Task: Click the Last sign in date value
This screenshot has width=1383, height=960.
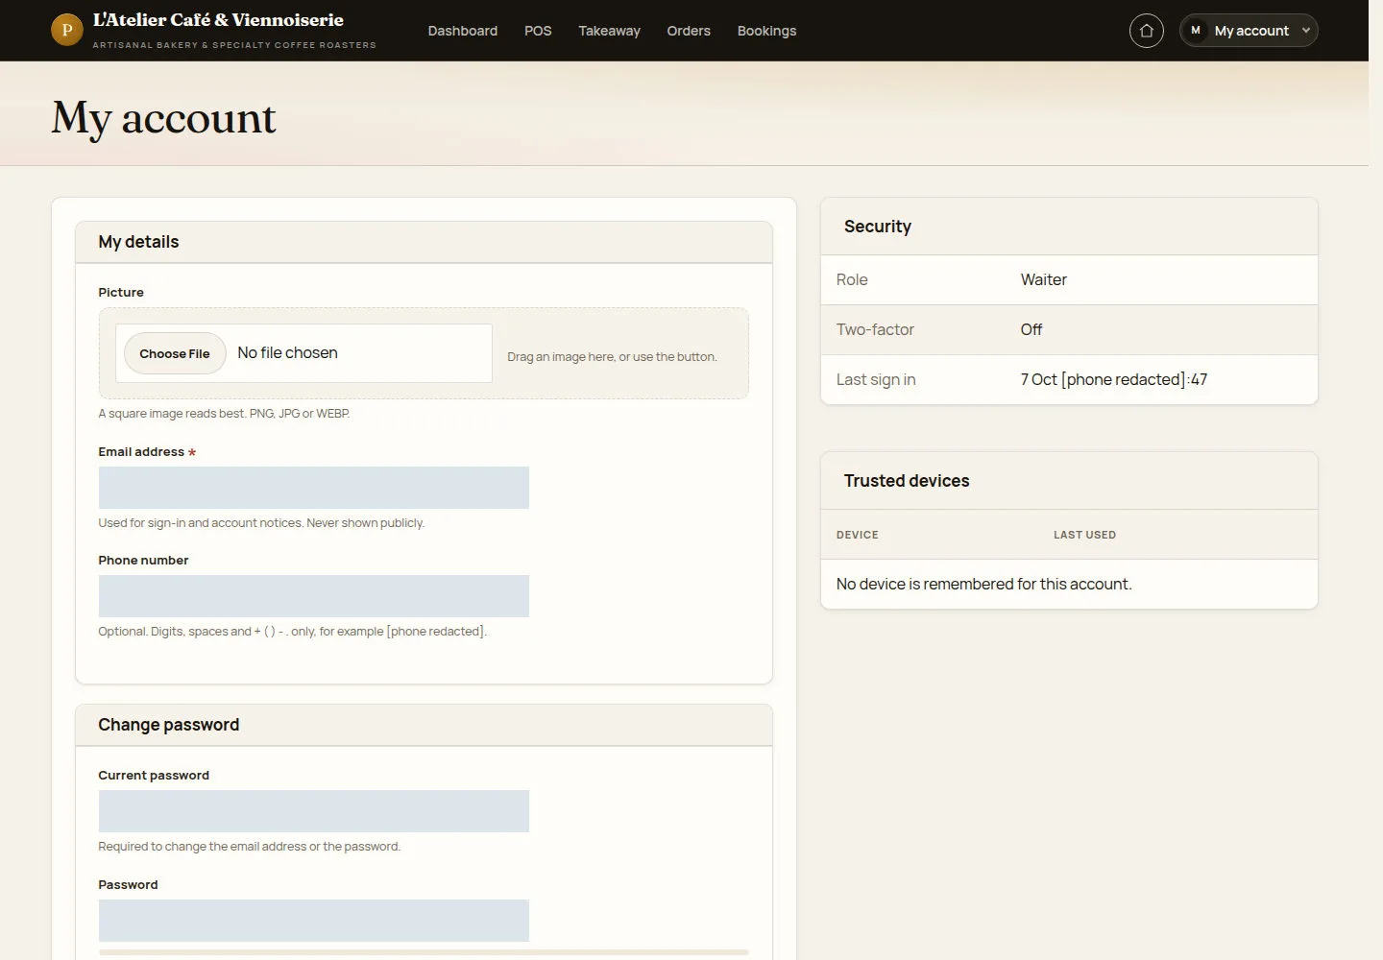Action: coord(1113,379)
